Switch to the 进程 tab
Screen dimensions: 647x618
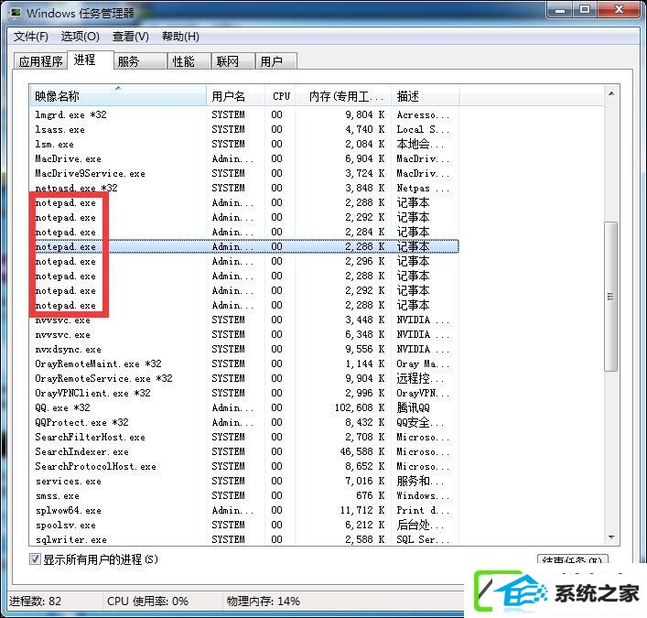[91, 60]
